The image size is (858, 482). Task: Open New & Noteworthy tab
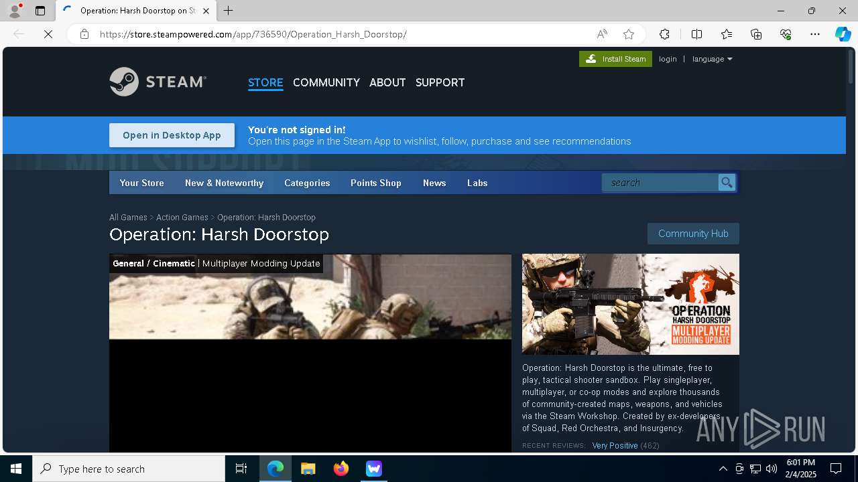224,183
